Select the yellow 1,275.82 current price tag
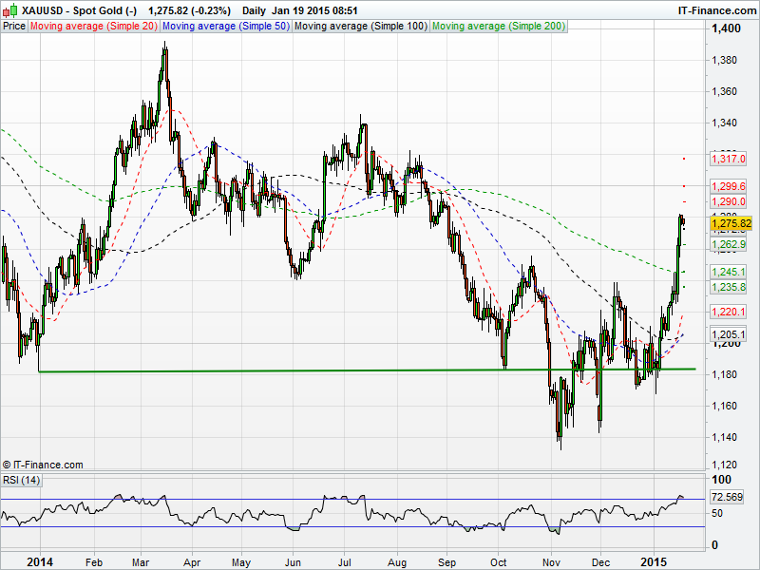This screenshot has width=760, height=570. 731,223
